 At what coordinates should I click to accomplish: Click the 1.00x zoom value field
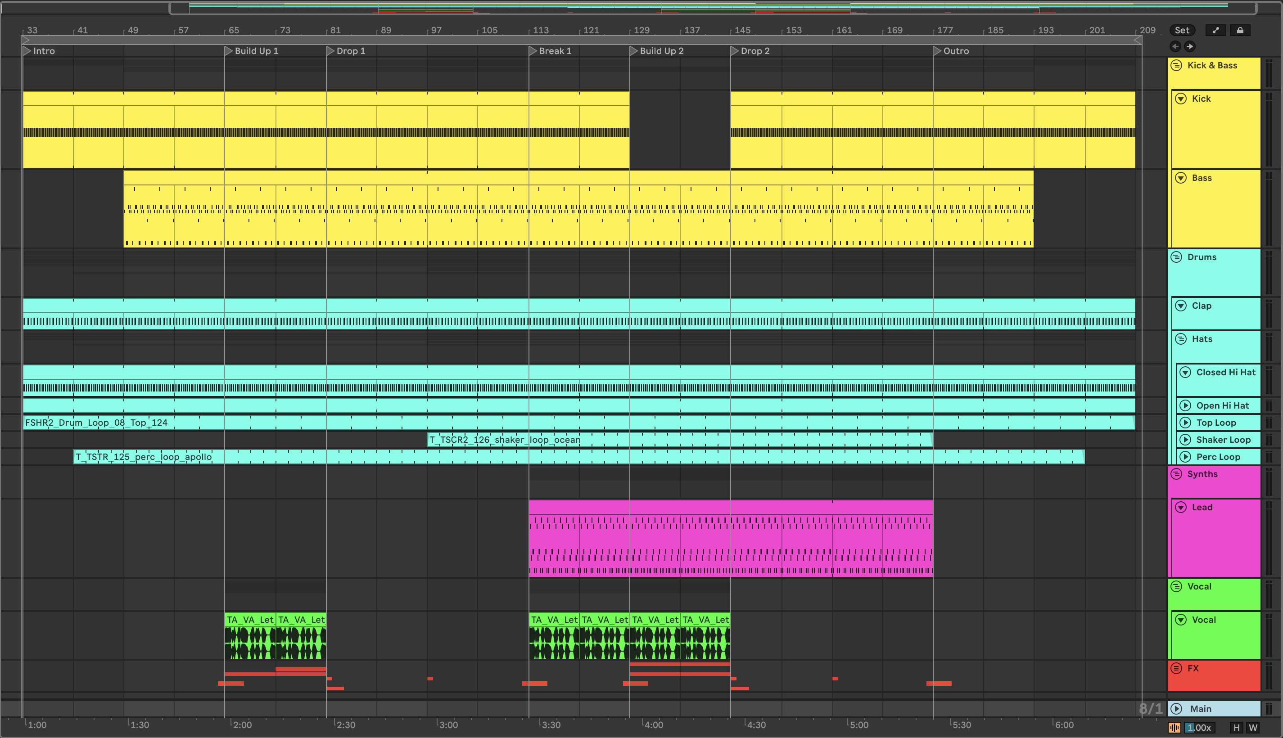(1199, 728)
